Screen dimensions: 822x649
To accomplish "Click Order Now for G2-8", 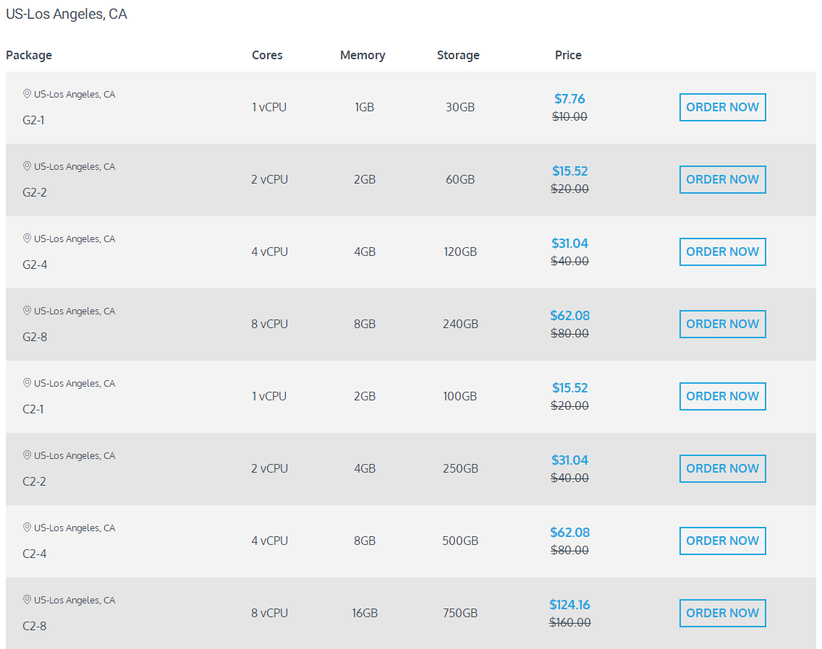I will pos(722,324).
